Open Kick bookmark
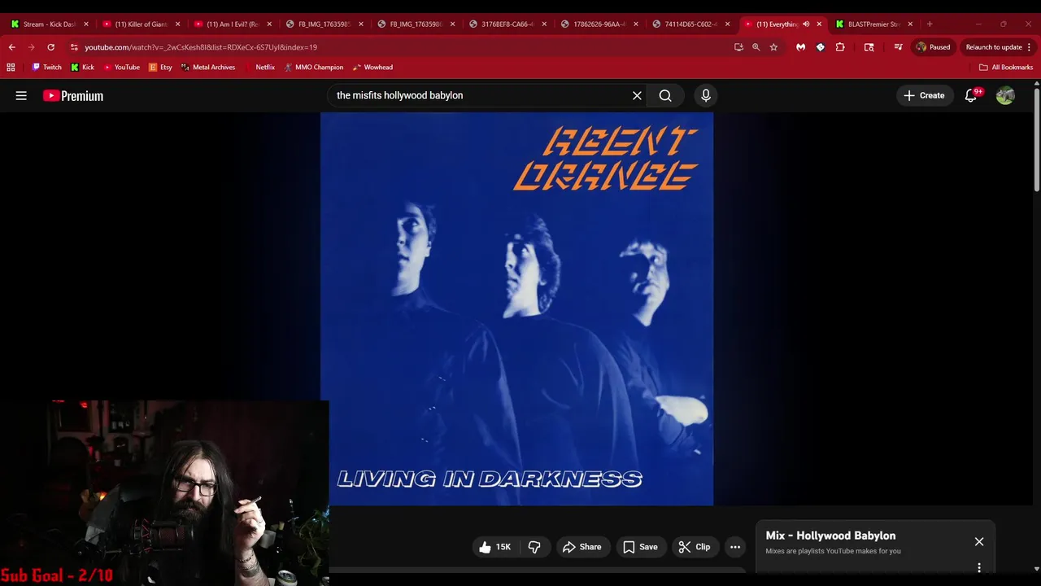1041x586 pixels. click(82, 67)
